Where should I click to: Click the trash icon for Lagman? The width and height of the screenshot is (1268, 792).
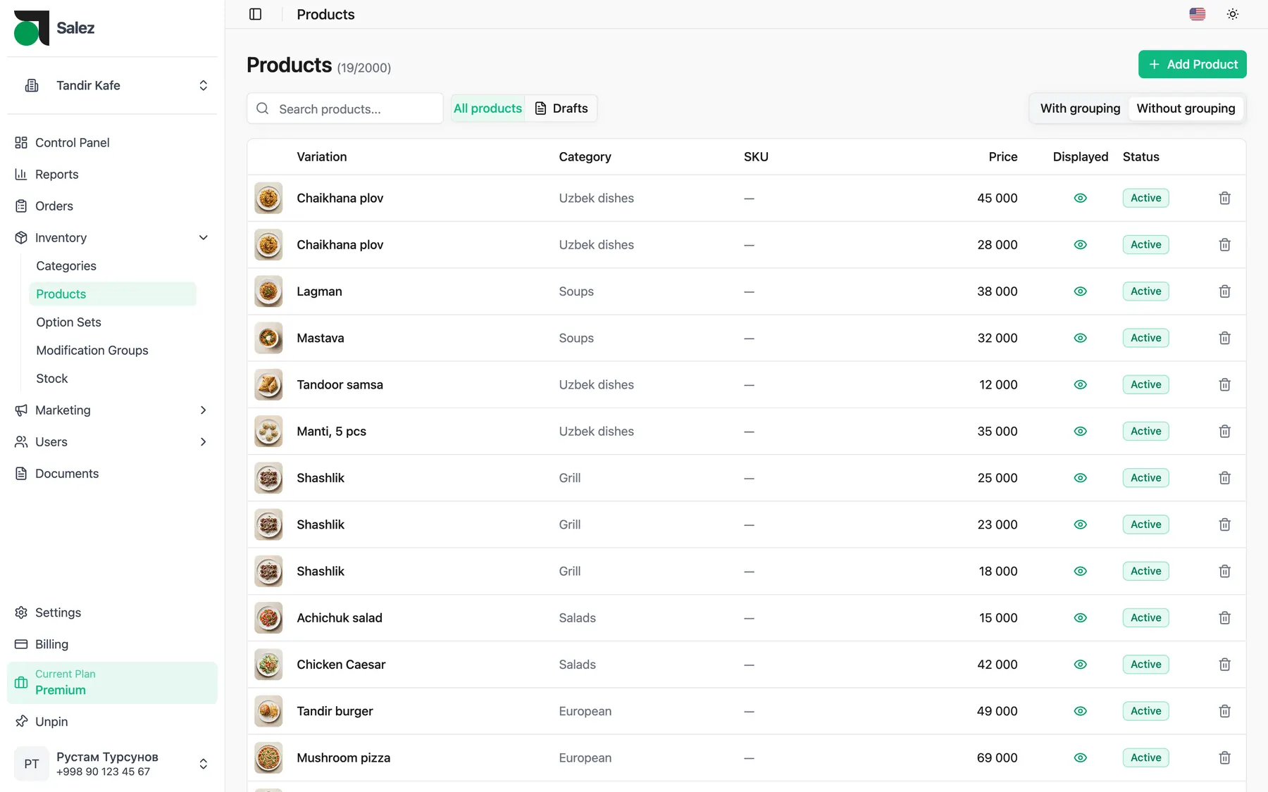(x=1224, y=291)
